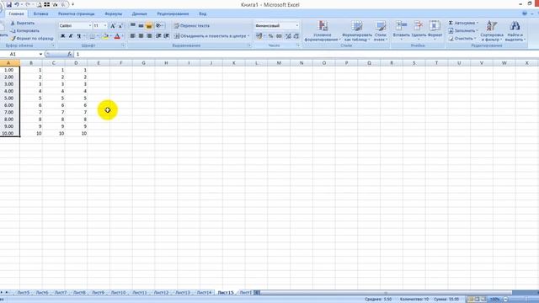
Task: Switch to Данные ribbon tab
Action: point(139,13)
